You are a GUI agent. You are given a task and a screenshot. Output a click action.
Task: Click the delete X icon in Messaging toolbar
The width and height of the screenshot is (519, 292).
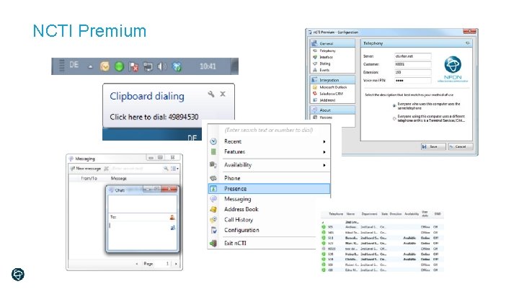click(106, 169)
